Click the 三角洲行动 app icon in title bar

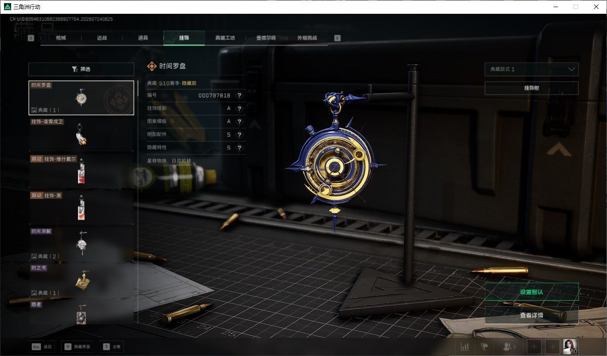[8, 7]
